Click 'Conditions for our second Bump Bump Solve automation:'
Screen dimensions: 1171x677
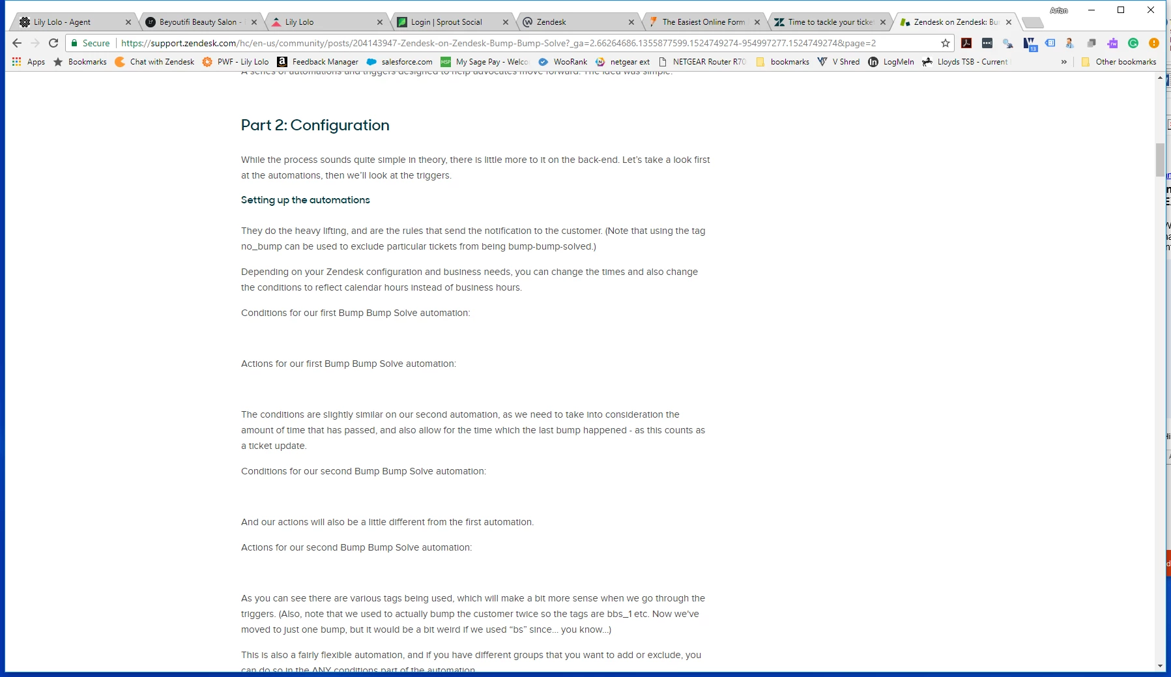pyautogui.click(x=364, y=471)
